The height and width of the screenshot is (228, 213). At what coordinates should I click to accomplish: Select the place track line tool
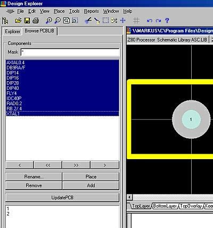tap(97, 21)
